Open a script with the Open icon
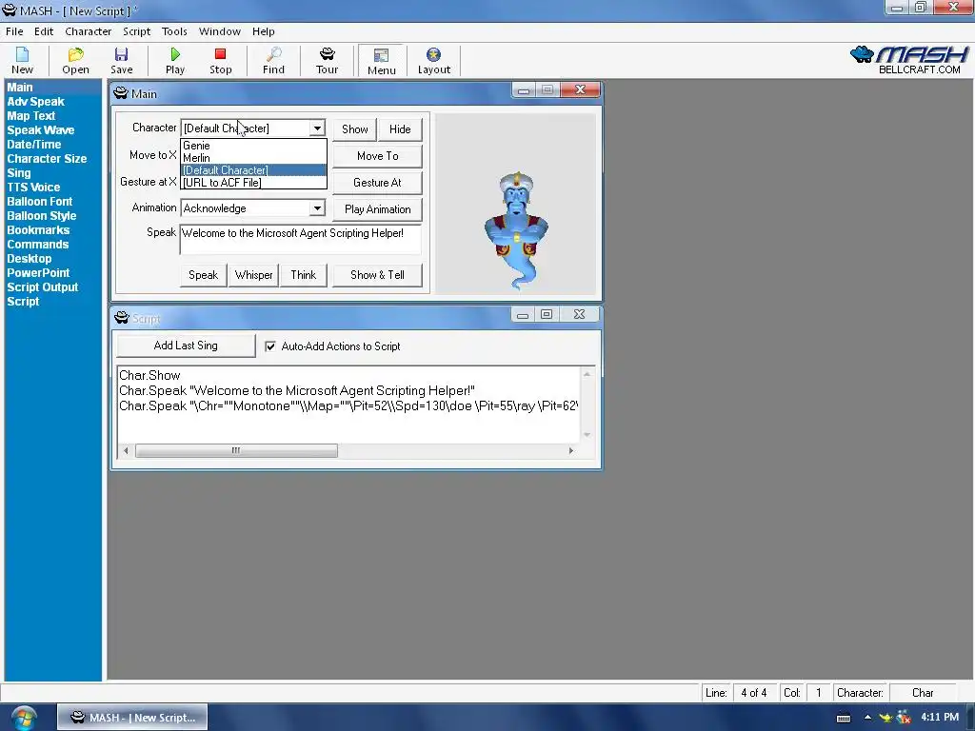Image resolution: width=975 pixels, height=731 pixels. pyautogui.click(x=75, y=60)
